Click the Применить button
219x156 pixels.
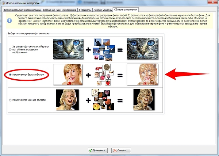click(97, 151)
